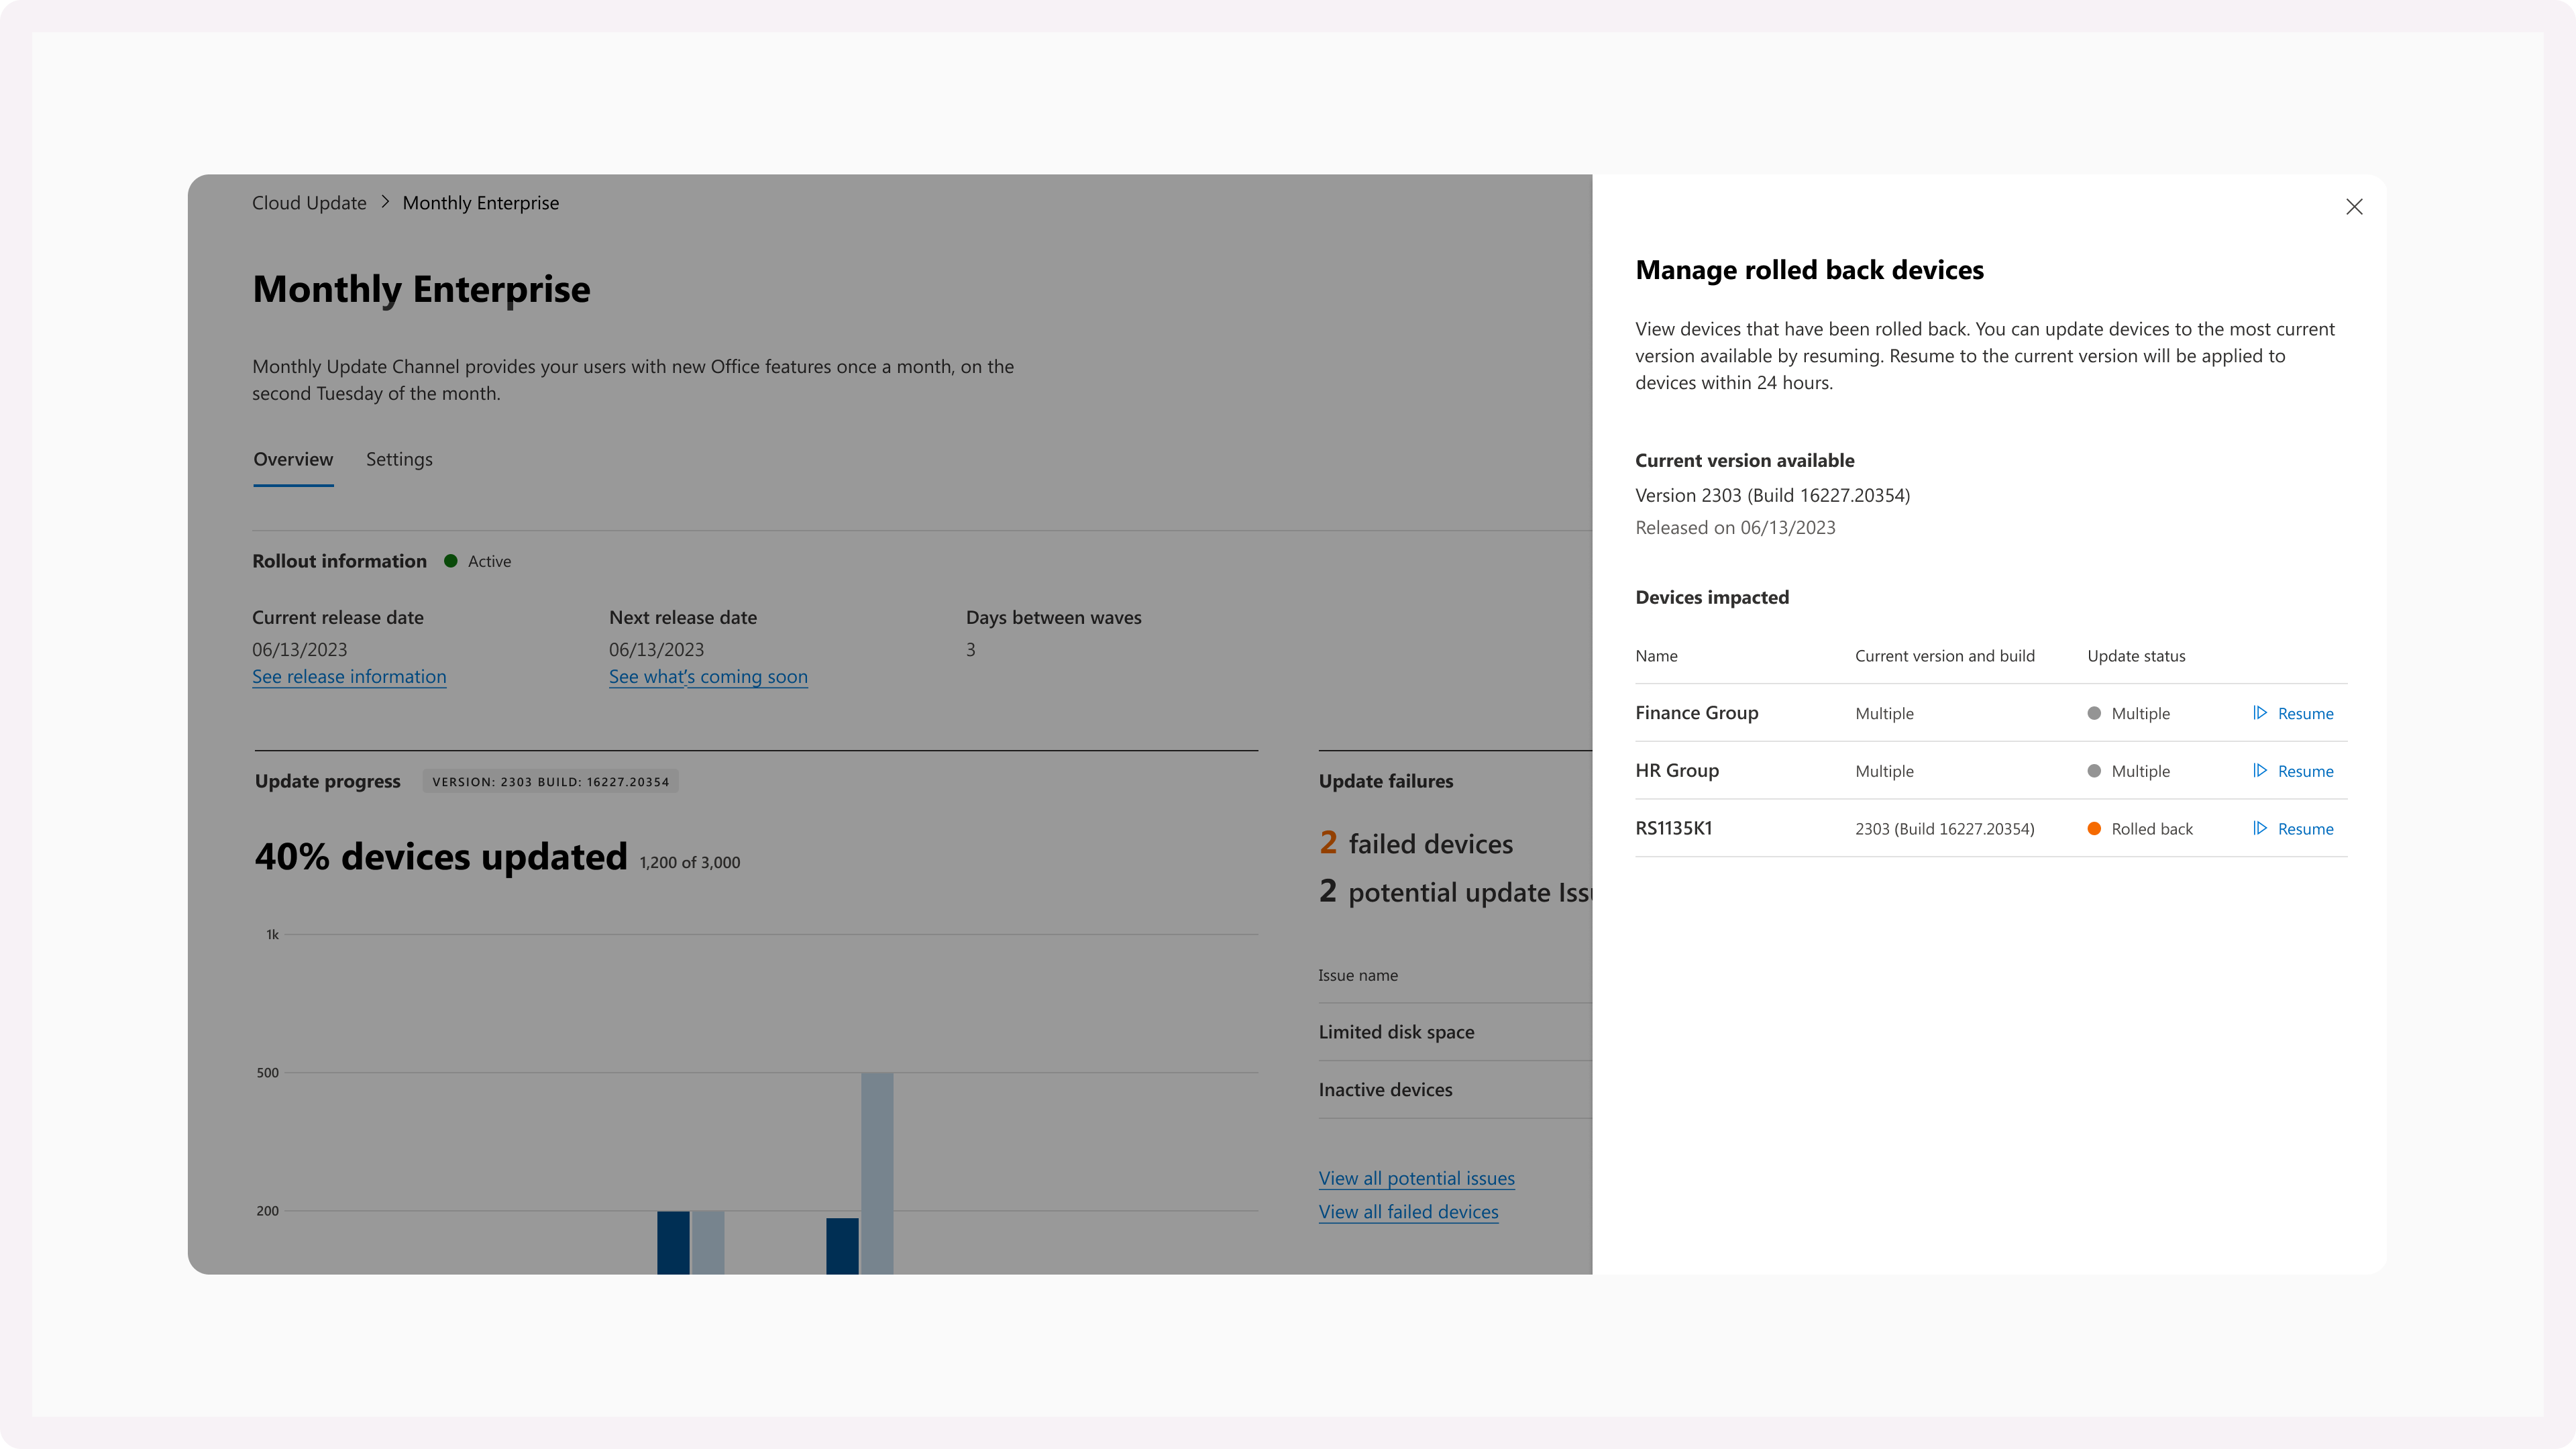Click the green Active status dot
The height and width of the screenshot is (1449, 2576).
click(451, 561)
